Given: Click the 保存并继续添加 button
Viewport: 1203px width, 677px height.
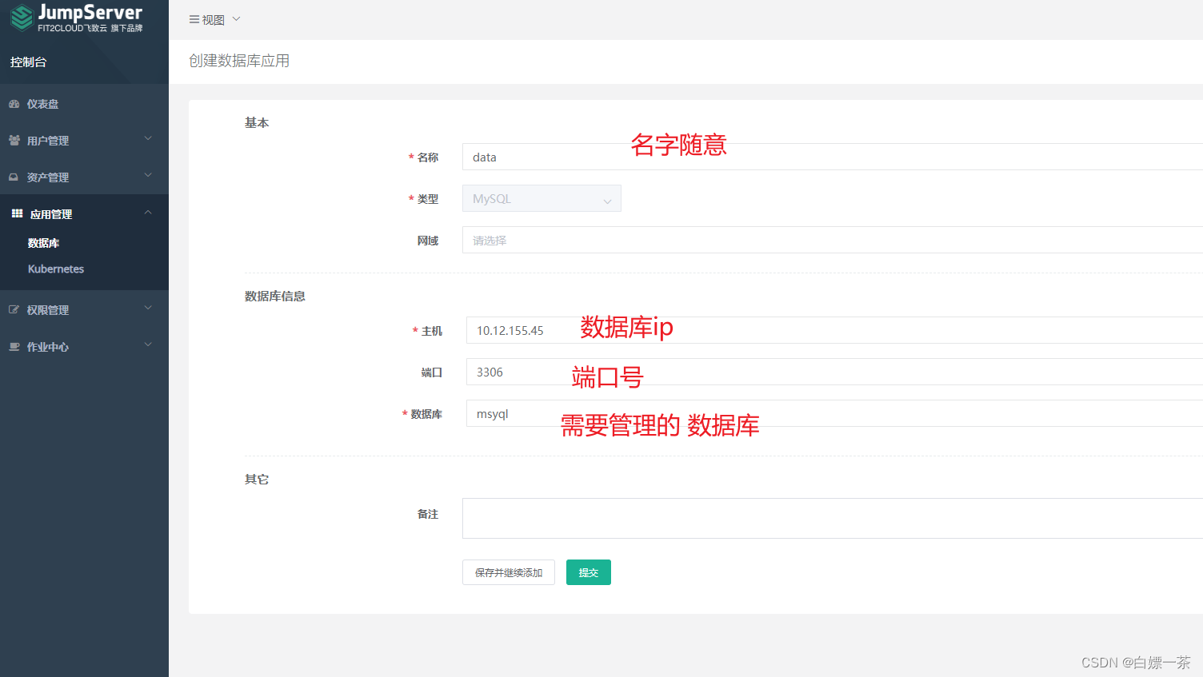Looking at the screenshot, I should (509, 572).
